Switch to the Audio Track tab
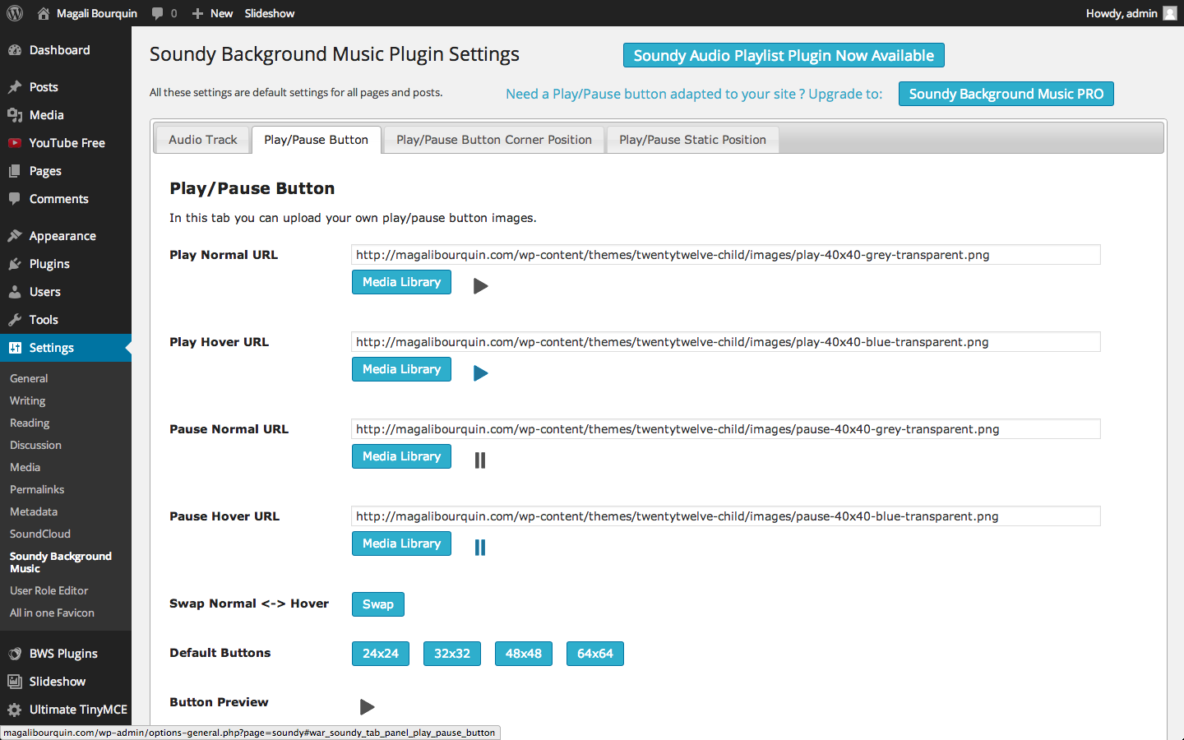 coord(202,140)
